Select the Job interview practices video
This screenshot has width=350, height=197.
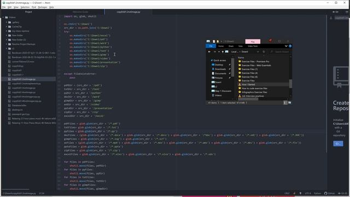tap(253, 96)
